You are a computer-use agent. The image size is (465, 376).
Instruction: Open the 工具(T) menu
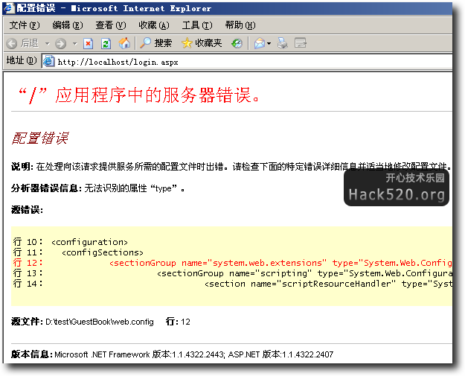(197, 25)
